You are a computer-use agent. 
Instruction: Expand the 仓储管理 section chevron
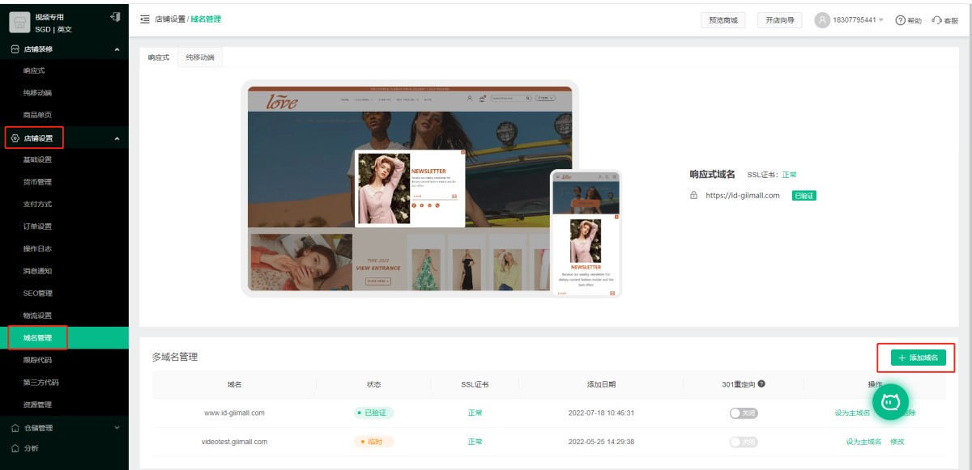[x=117, y=428]
